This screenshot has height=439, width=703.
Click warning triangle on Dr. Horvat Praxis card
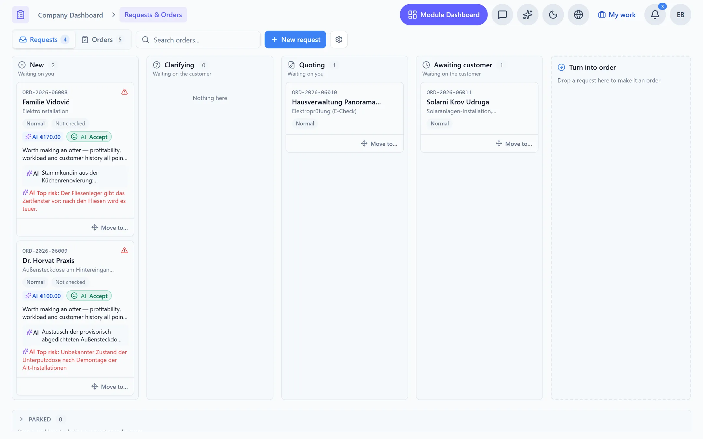point(124,250)
